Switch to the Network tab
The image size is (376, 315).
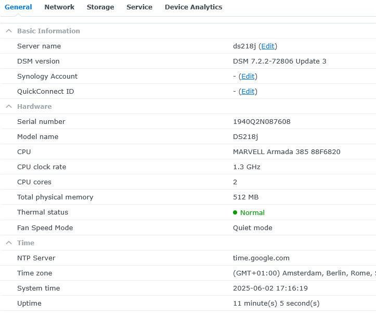click(x=59, y=7)
